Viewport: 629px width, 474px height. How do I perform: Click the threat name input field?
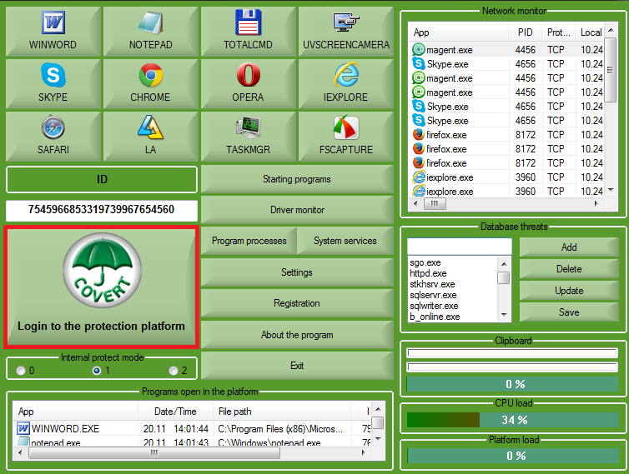(459, 247)
